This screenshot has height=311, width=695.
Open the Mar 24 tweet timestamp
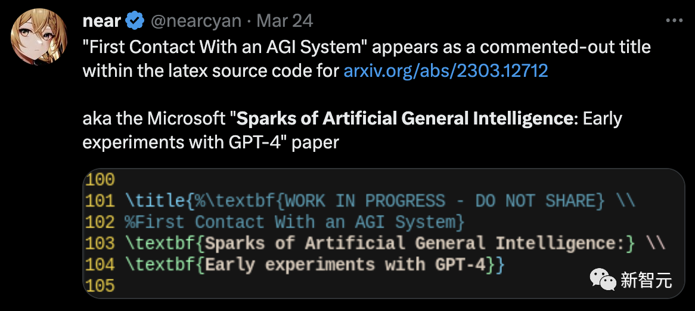pos(285,21)
